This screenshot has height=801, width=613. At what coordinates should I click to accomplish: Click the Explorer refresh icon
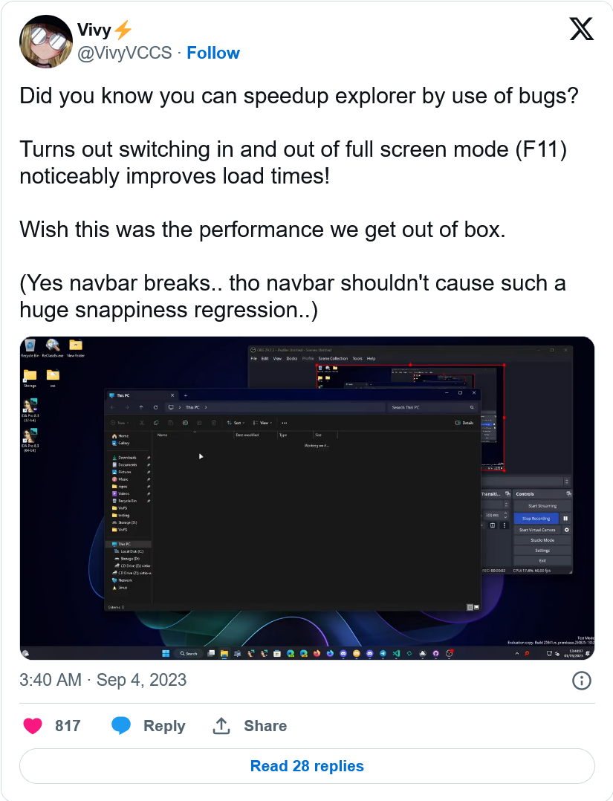tap(155, 408)
